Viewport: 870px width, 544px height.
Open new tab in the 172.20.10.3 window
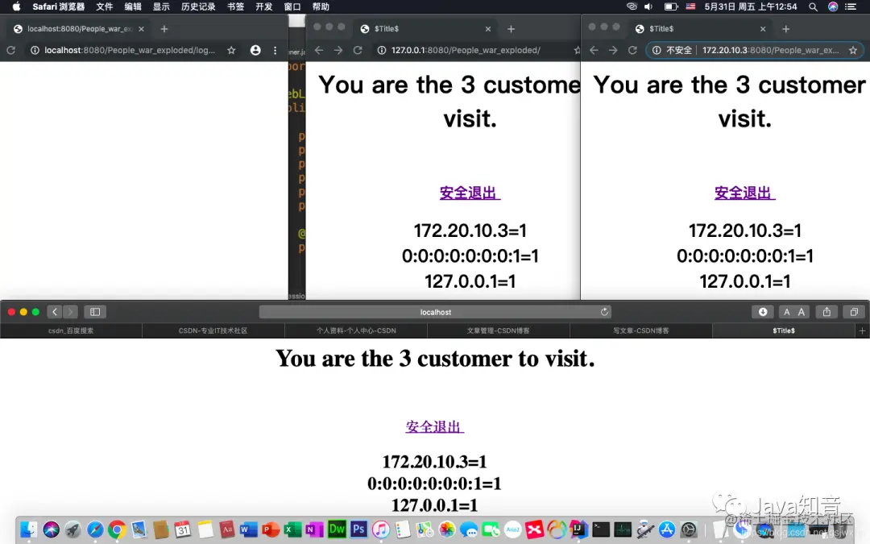click(785, 29)
